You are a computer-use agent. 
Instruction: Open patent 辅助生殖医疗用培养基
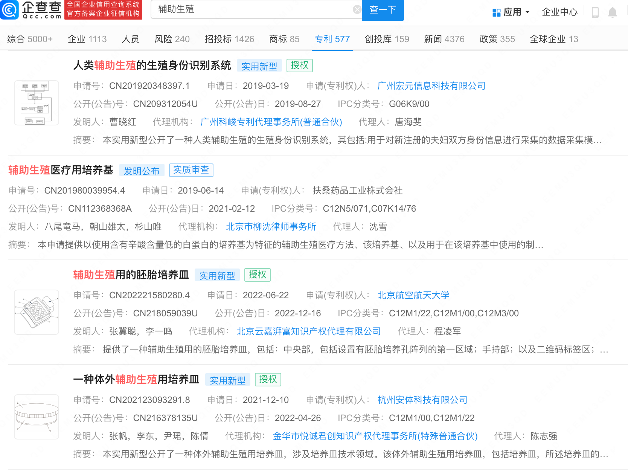coord(61,170)
